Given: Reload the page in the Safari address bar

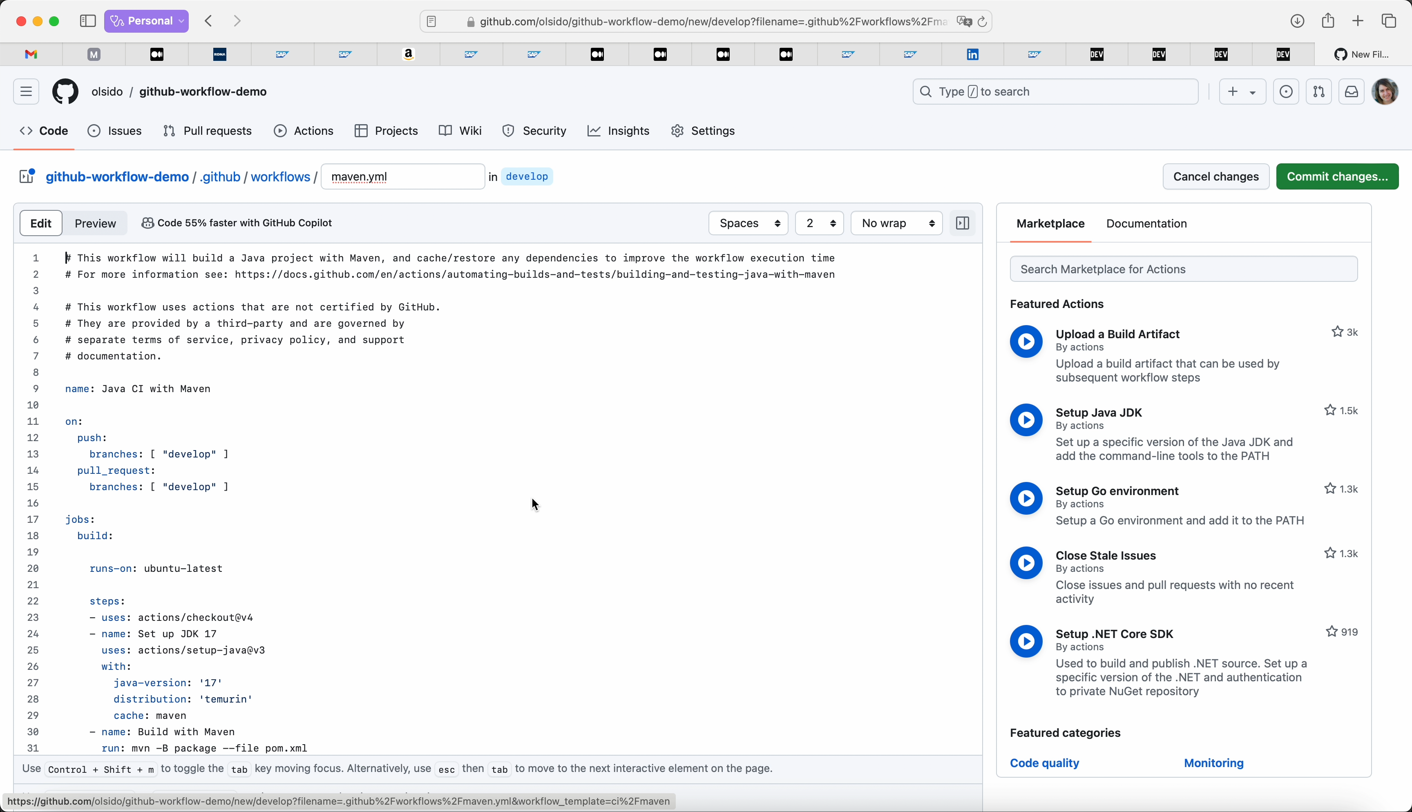Looking at the screenshot, I should 983,22.
